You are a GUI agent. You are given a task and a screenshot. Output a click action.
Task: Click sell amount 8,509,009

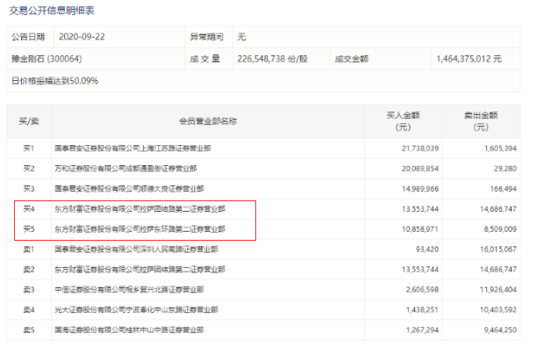coord(500,229)
